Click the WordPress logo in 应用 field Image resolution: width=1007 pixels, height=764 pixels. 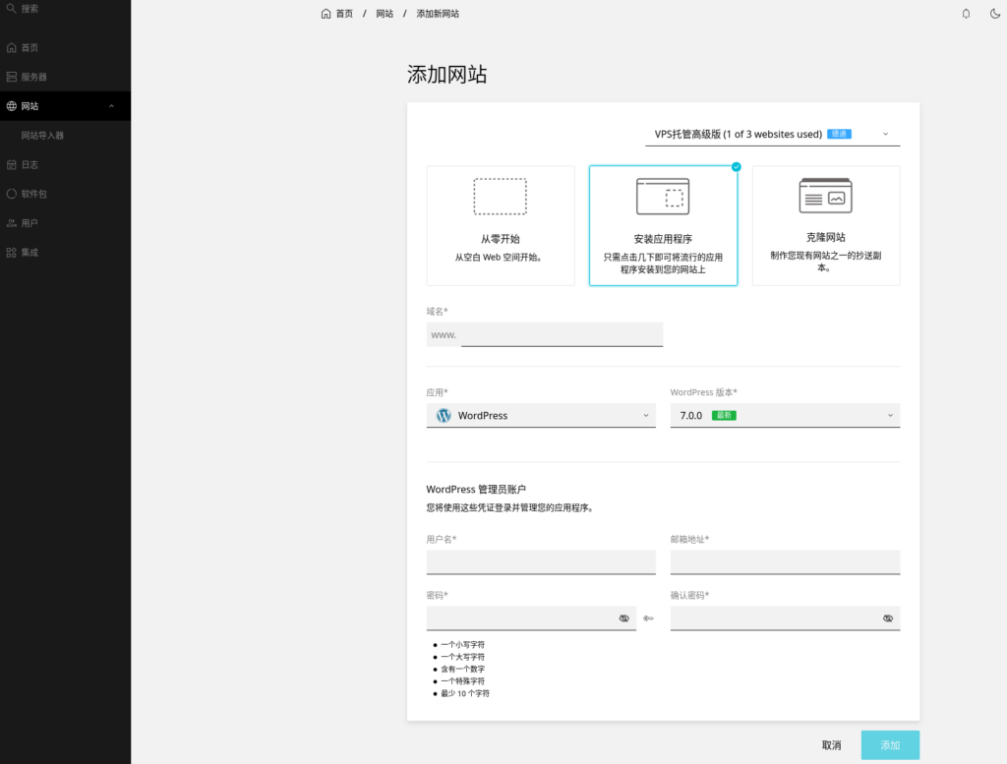point(444,415)
